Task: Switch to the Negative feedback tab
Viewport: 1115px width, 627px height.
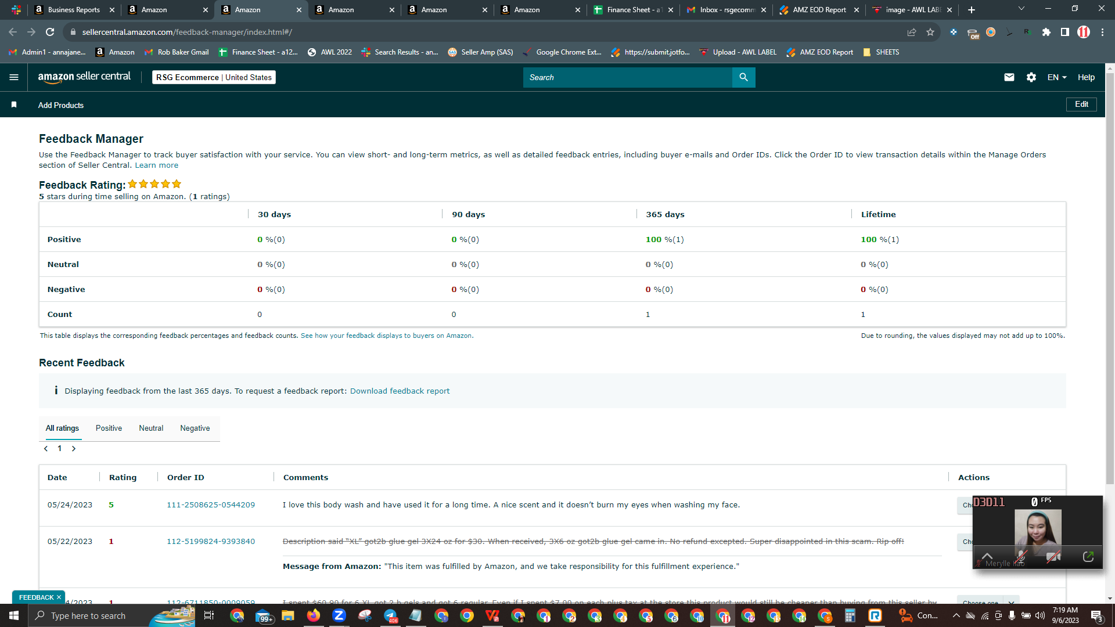Action: 195,428
